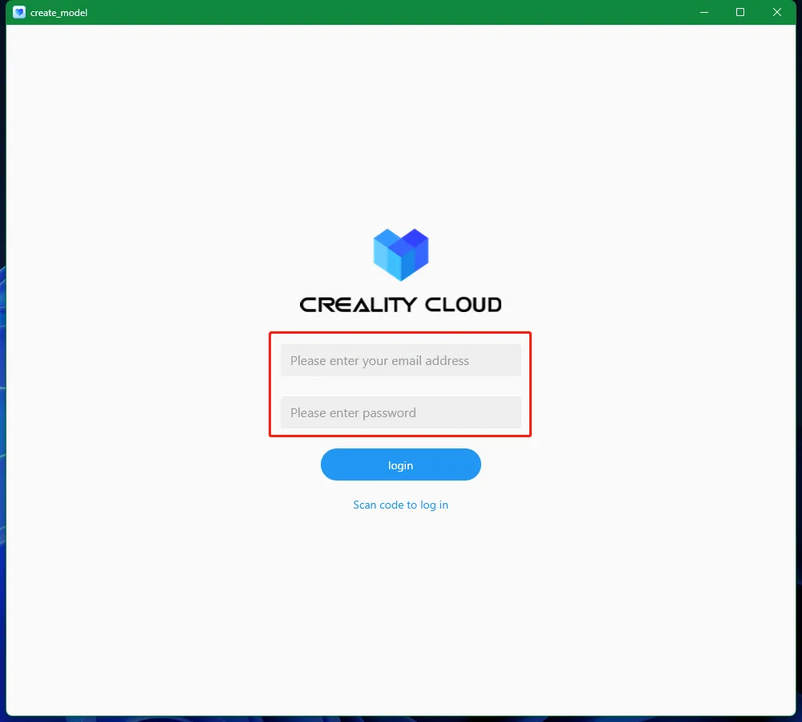
Task: Select the 'Please enter your email address' placeholder
Action: point(379,361)
